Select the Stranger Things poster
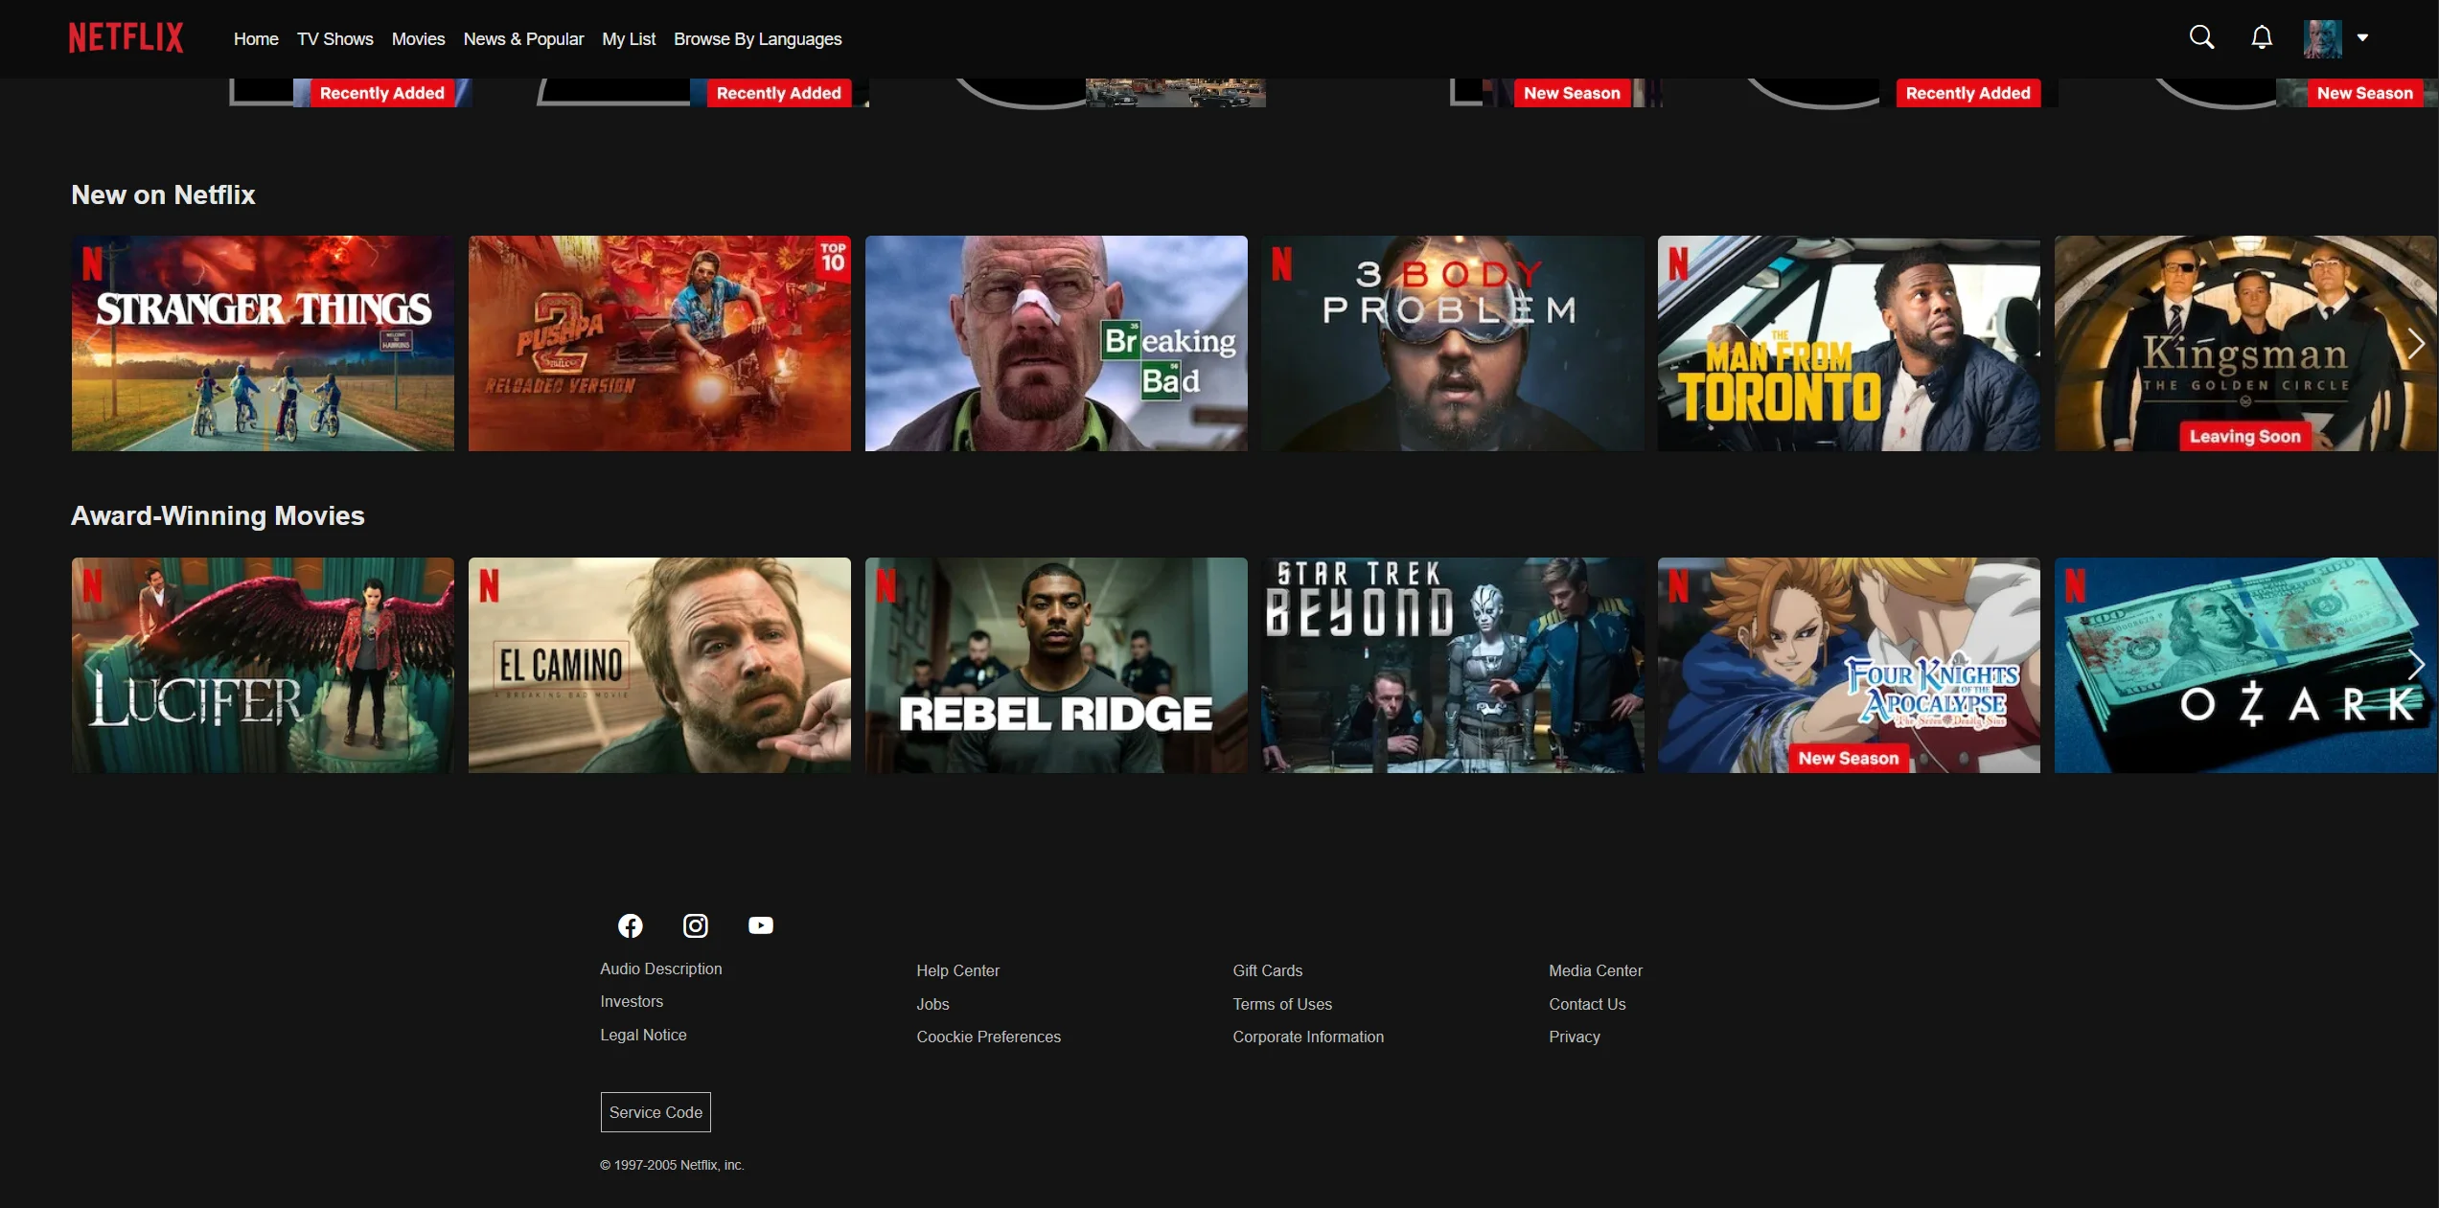The width and height of the screenshot is (2439, 1208). click(x=263, y=343)
